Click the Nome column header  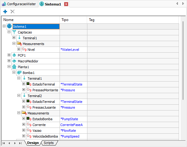pos(9,20)
